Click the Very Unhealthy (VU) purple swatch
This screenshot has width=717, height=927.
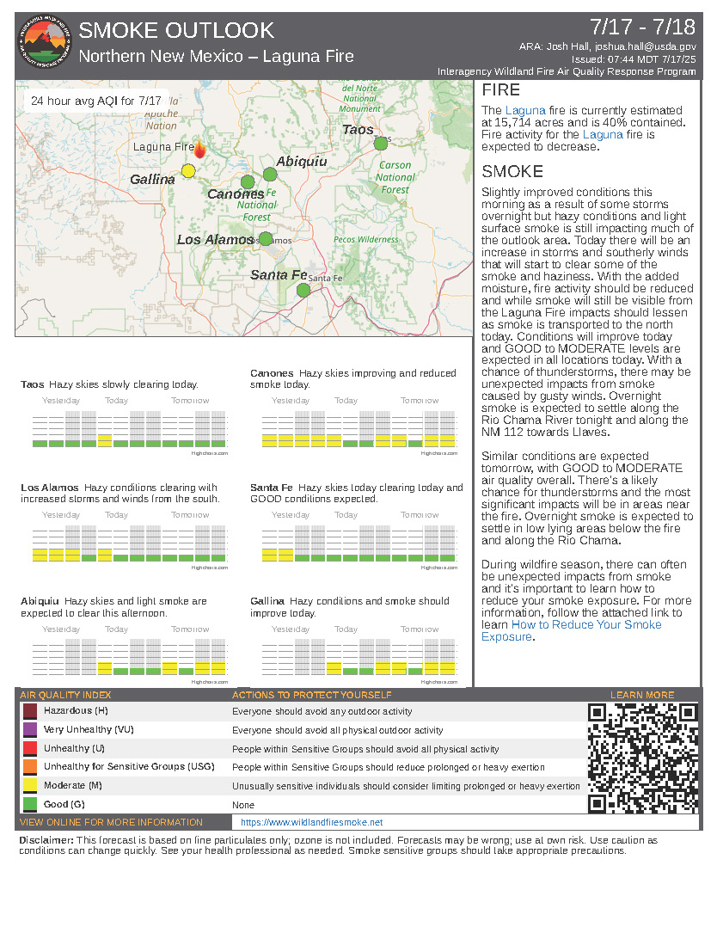(x=30, y=729)
